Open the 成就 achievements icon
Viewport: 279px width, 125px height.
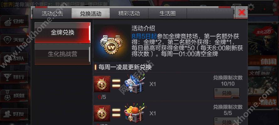pyautogui.click(x=14, y=96)
